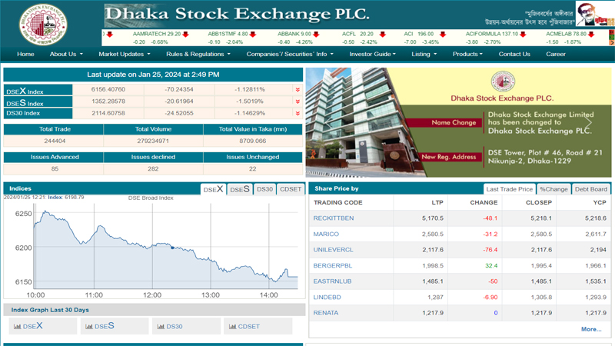Open the CDSET 30-day index graph icon
The height and width of the screenshot is (346, 615).
[x=232, y=327]
